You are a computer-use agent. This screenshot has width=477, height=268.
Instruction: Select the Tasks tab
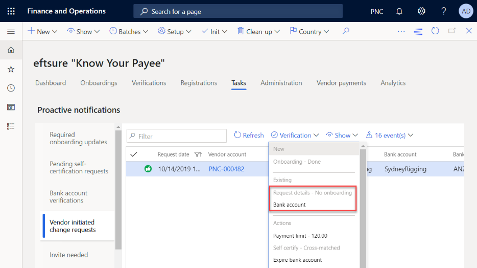[238, 83]
